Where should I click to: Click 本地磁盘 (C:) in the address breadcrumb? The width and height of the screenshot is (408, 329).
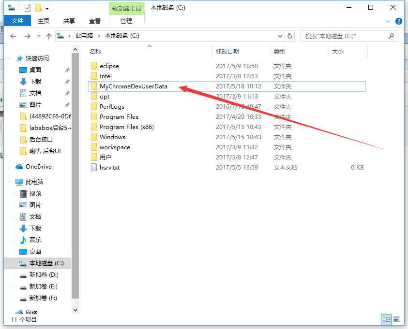[x=122, y=36]
